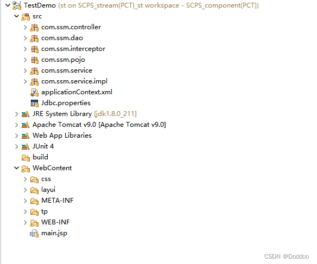This screenshot has height=264, width=317.
Task: Collapse the src source folder
Action: (x=17, y=16)
